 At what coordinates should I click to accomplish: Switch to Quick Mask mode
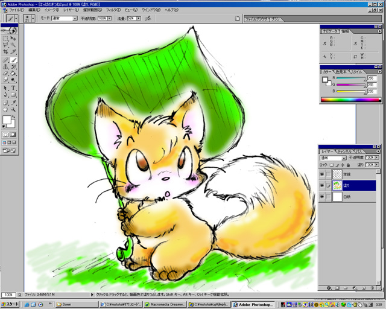tap(13, 135)
